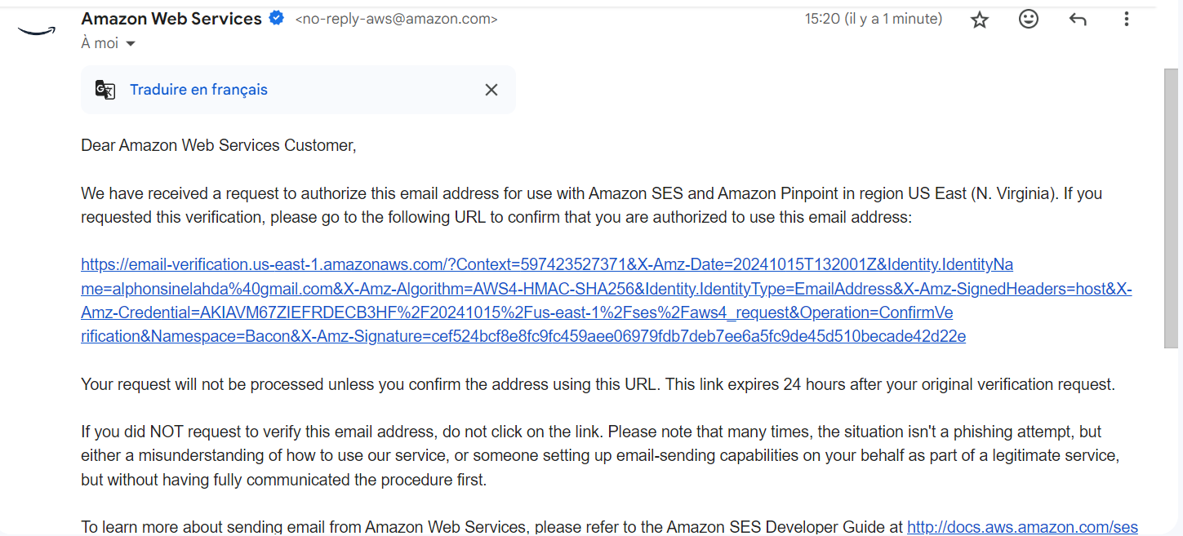Click the blue verified sender badge
1183x536 pixels.
277,18
